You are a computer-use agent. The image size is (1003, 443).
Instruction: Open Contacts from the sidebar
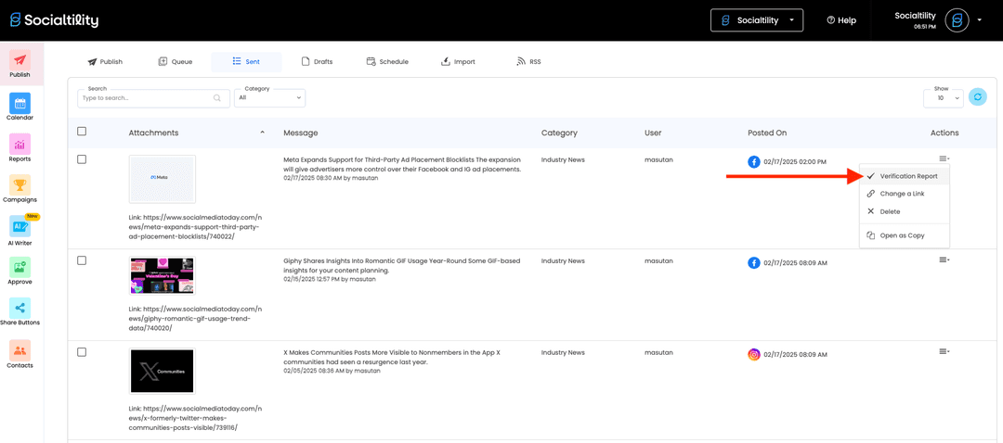tap(20, 352)
